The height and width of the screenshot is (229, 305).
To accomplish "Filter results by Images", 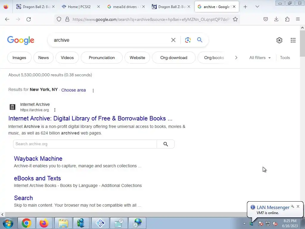I will point(19,58).
